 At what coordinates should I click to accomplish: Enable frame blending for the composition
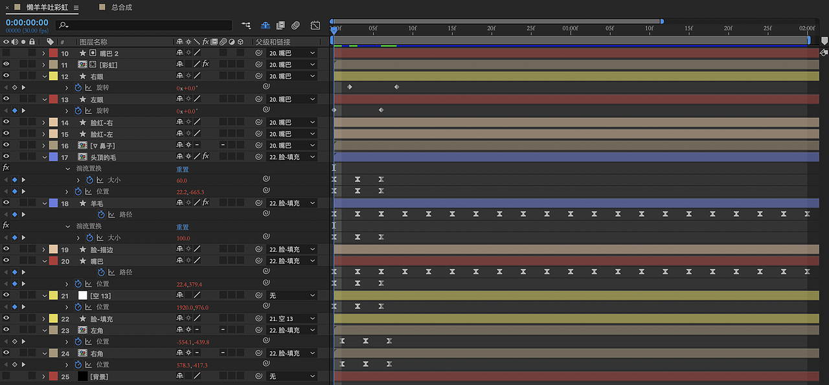point(280,25)
